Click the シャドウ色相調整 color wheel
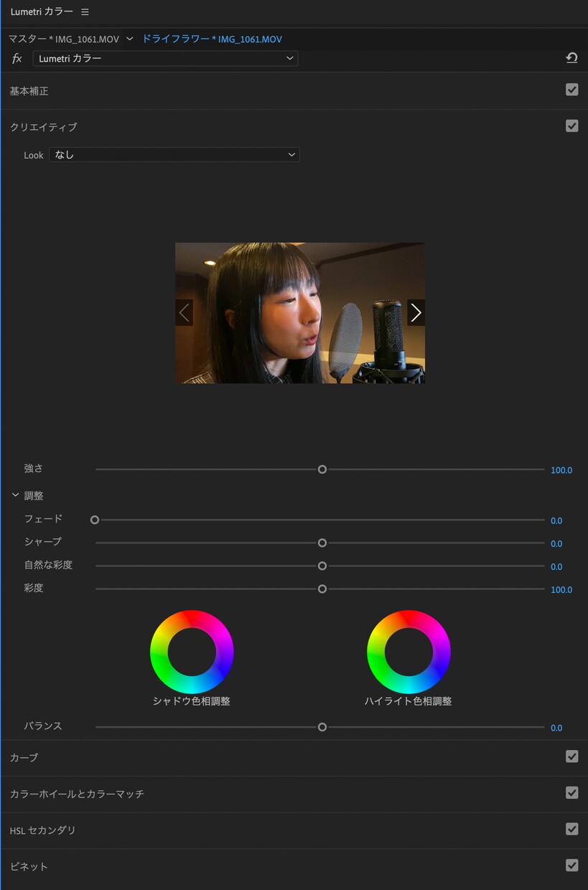Image resolution: width=588 pixels, height=890 pixels. click(x=192, y=652)
